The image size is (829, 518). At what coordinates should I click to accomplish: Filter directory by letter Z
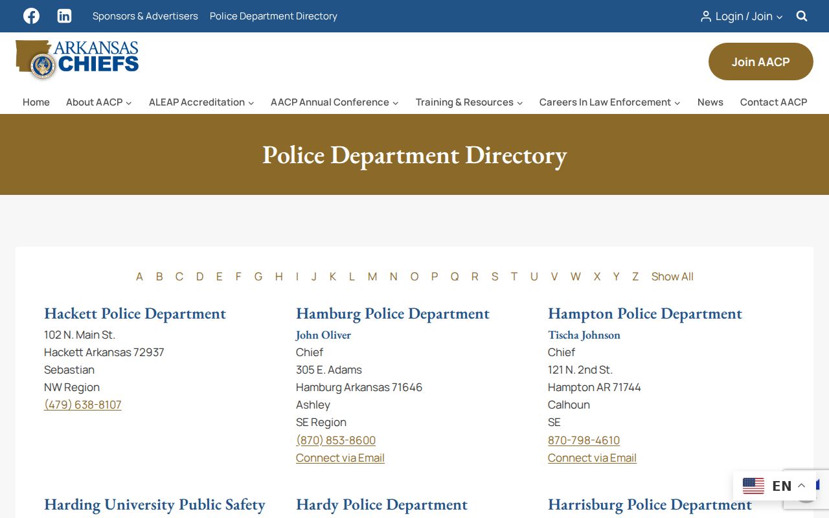tap(635, 276)
